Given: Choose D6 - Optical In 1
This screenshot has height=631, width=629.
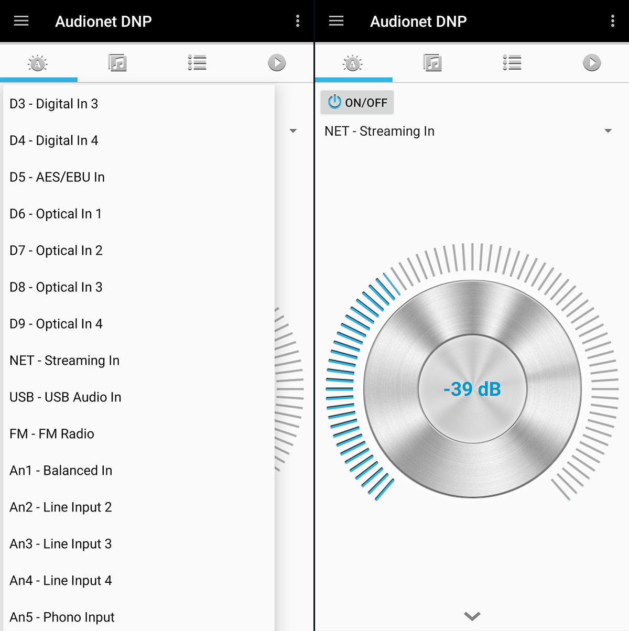Looking at the screenshot, I should click(x=139, y=214).
